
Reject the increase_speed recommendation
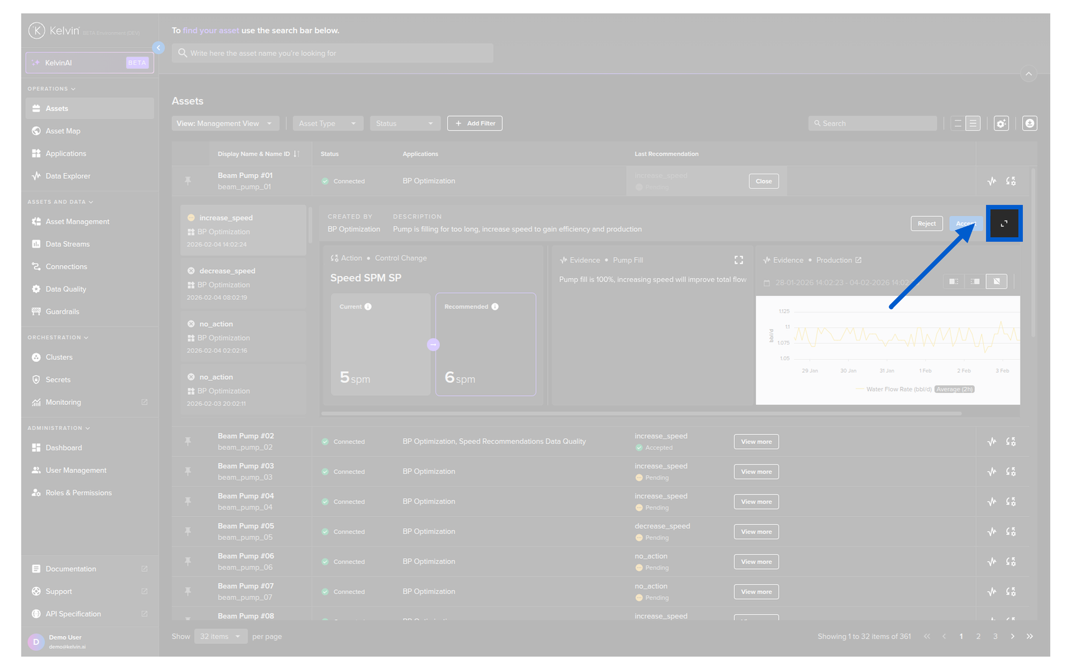tap(926, 223)
